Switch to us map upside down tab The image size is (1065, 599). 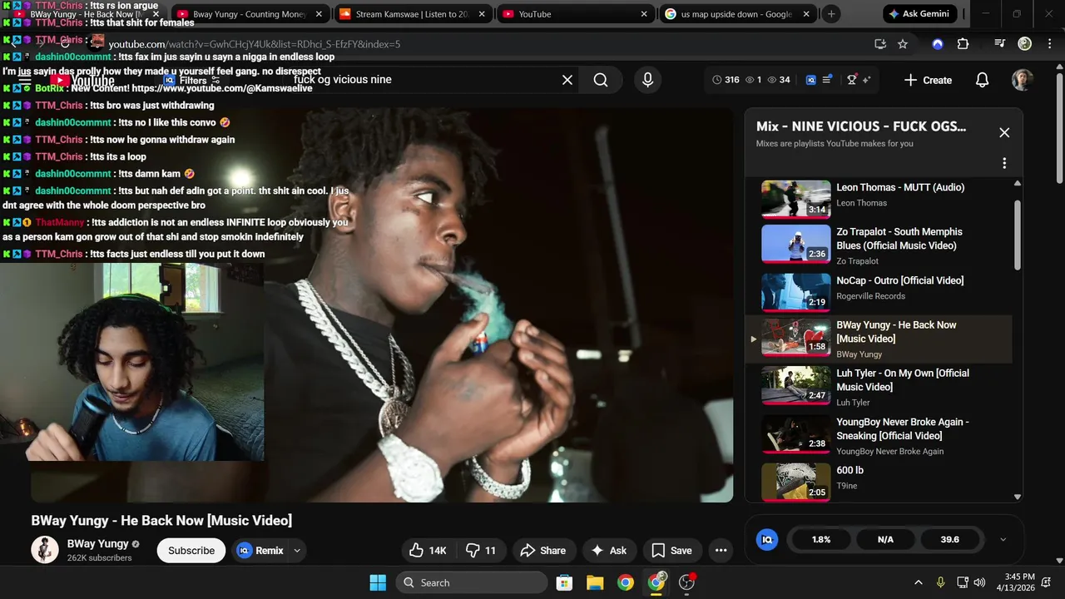pos(737,14)
